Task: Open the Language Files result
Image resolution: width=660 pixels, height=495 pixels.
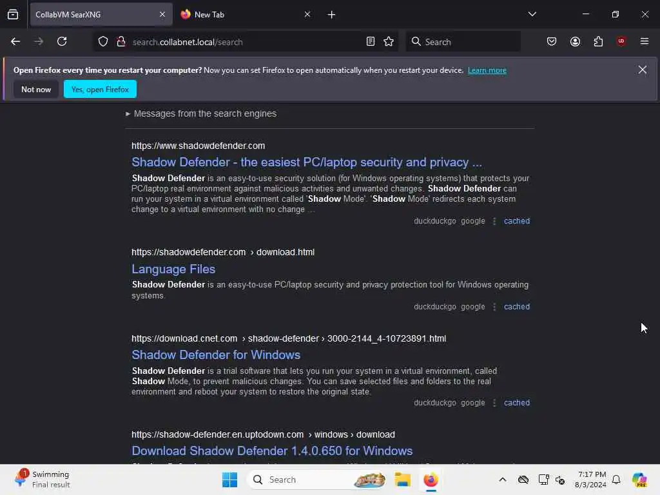Action: 173,269
